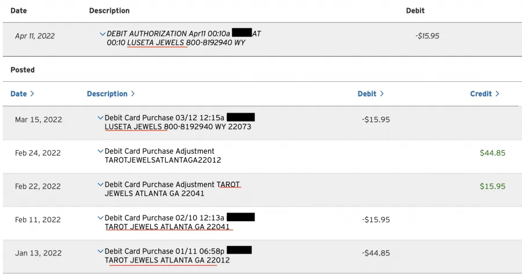The height and width of the screenshot is (274, 522).
Task: Expand the Feb 11 TAROT JEWELS purchase chevron
Action: tap(100, 218)
